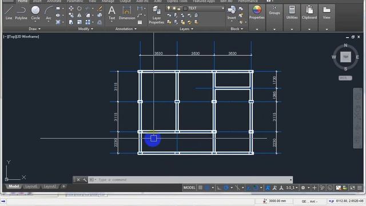Switch to Layout1 tab
Viewport: 366px width, 206px height.
pyautogui.click(x=31, y=187)
